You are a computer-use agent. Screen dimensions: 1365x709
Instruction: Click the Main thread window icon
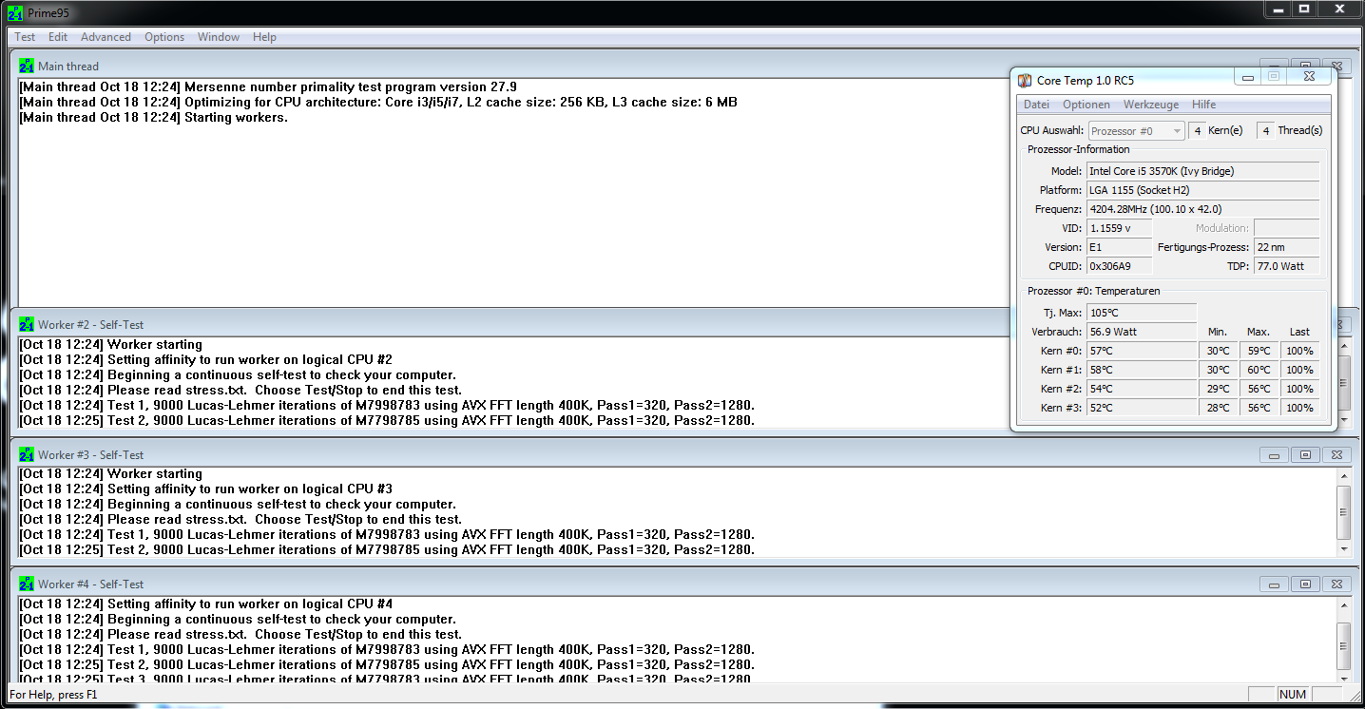click(27, 67)
